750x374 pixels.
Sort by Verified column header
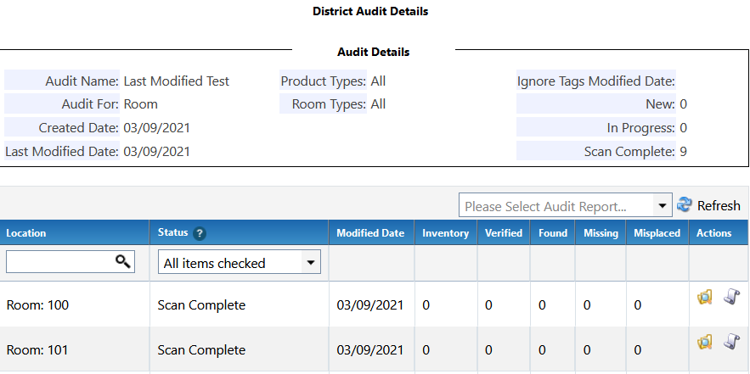pyautogui.click(x=503, y=233)
